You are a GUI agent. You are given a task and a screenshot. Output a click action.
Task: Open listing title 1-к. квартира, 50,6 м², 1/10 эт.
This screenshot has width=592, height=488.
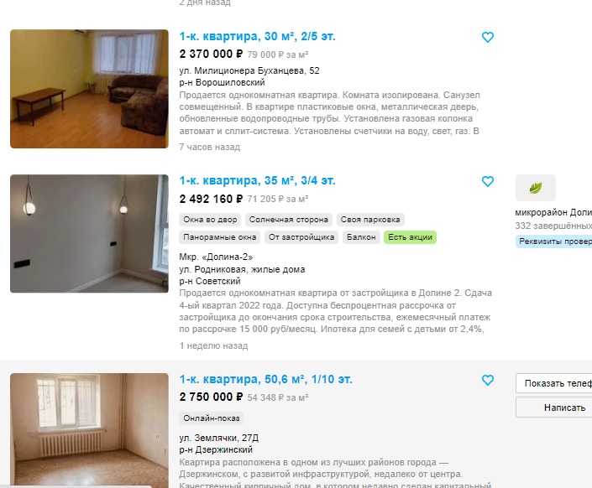click(266, 379)
